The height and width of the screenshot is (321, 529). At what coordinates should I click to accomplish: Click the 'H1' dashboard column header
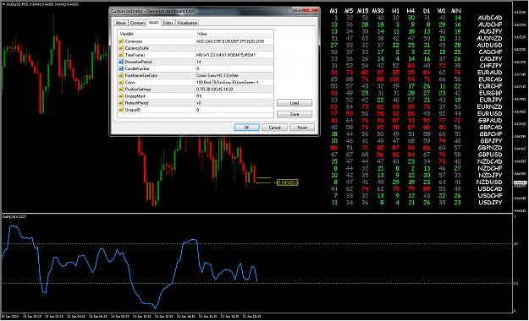click(x=395, y=11)
